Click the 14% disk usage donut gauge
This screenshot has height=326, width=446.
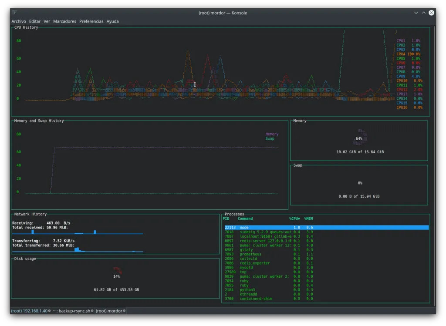pos(117,272)
